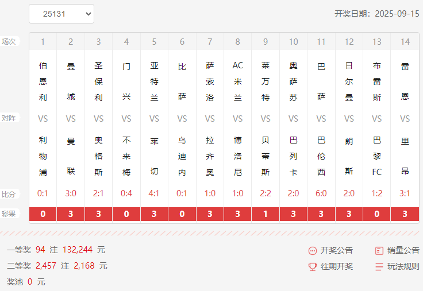Viewport: 423px width, 291px height.
Task: Click column header number 7
Action: click(210, 42)
